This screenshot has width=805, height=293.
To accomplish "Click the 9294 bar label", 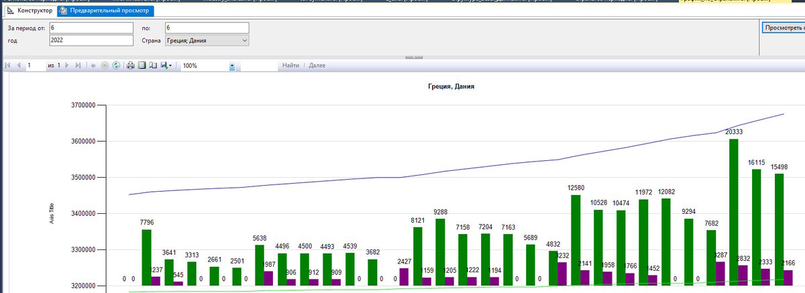I will coord(689,212).
